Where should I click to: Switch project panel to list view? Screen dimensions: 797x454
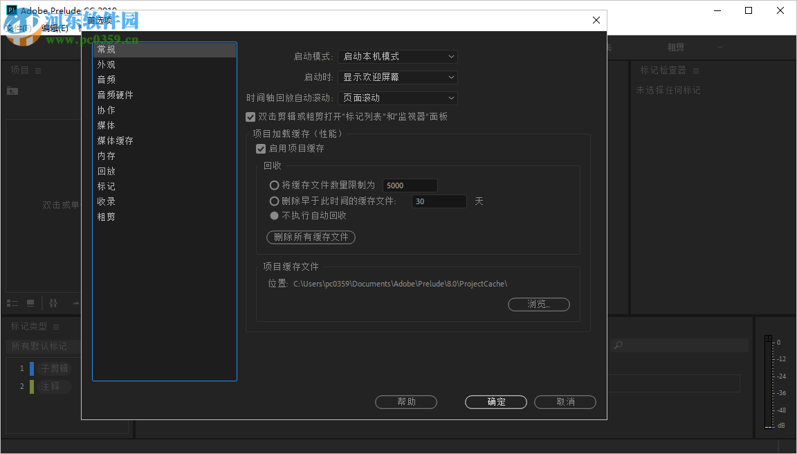pos(12,302)
